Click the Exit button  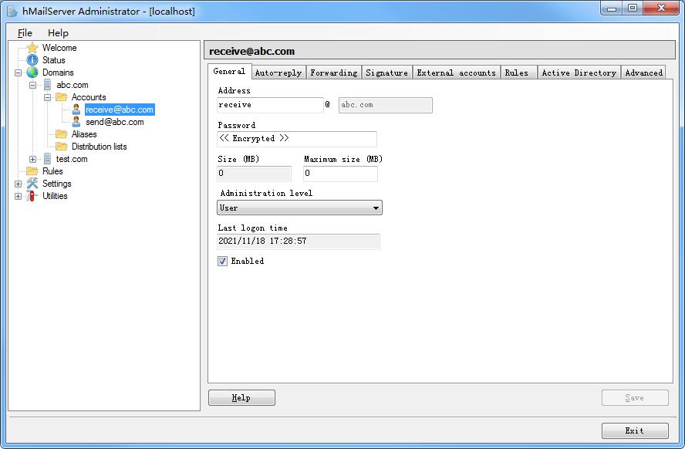click(x=635, y=430)
